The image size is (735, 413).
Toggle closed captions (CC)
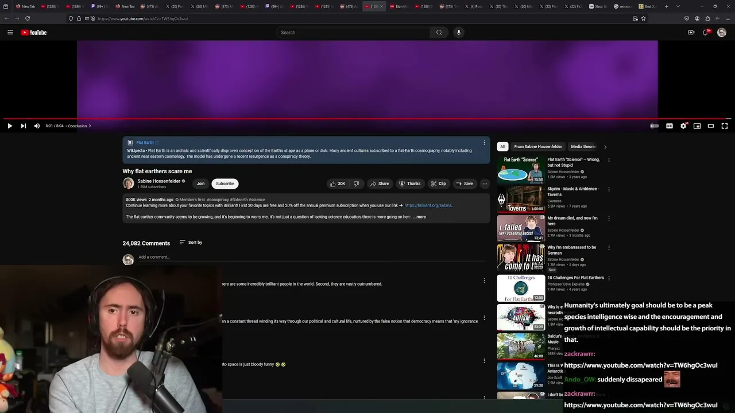click(x=670, y=126)
